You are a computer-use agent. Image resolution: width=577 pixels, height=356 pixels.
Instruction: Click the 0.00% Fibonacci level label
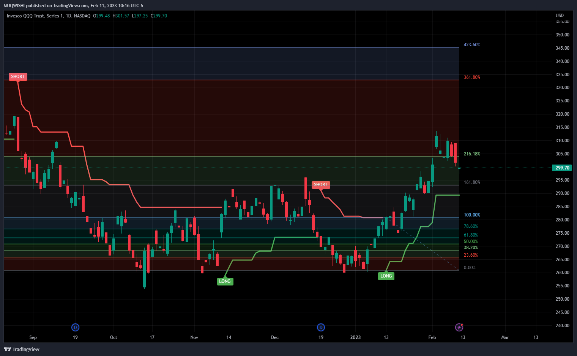(x=470, y=268)
